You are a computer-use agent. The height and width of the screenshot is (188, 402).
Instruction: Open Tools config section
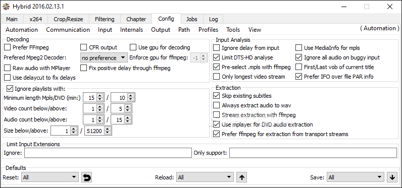pos(233,30)
